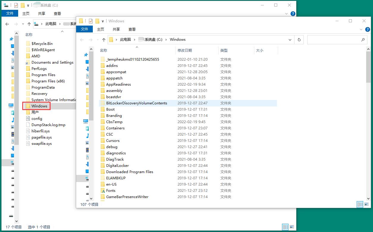
Task: Toggle the ribbon expander chevron near help icon
Action: pyautogui.click(x=361, y=29)
